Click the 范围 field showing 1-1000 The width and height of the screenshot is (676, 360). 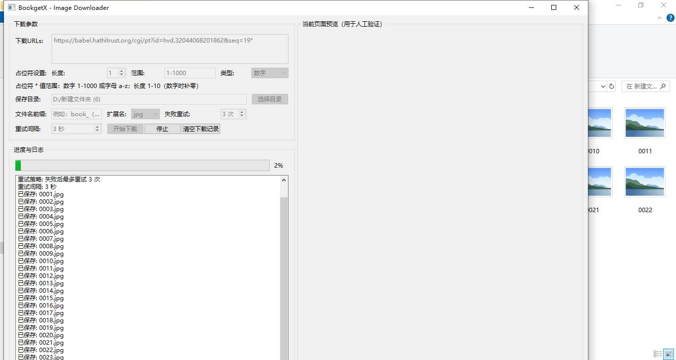[190, 73]
